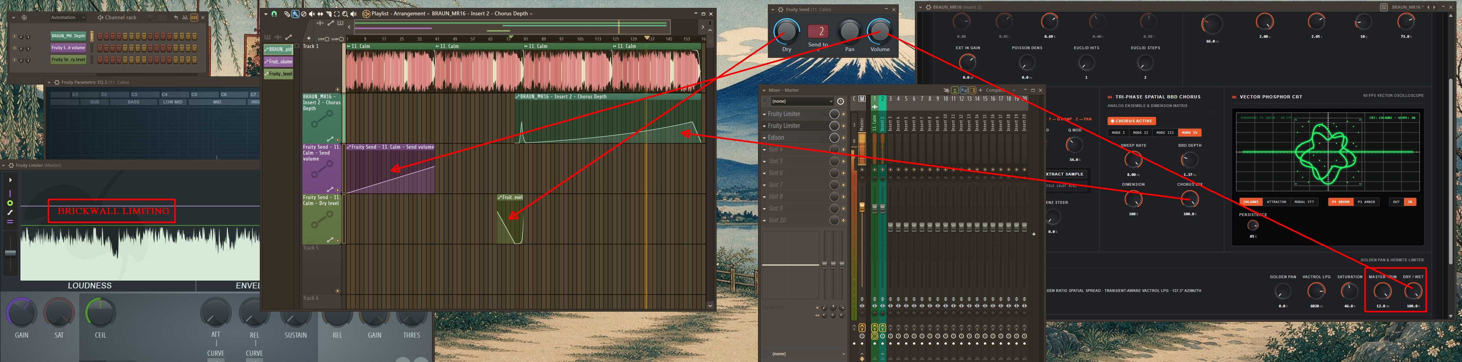Viewport: 1462px width, 362px height.
Task: Select the Fruity Send volume automation clip
Action: pos(391,168)
